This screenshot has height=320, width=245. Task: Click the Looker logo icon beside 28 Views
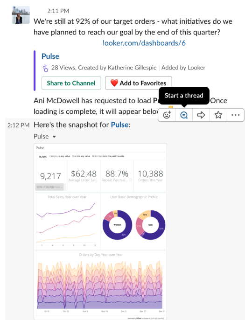[x=45, y=68]
